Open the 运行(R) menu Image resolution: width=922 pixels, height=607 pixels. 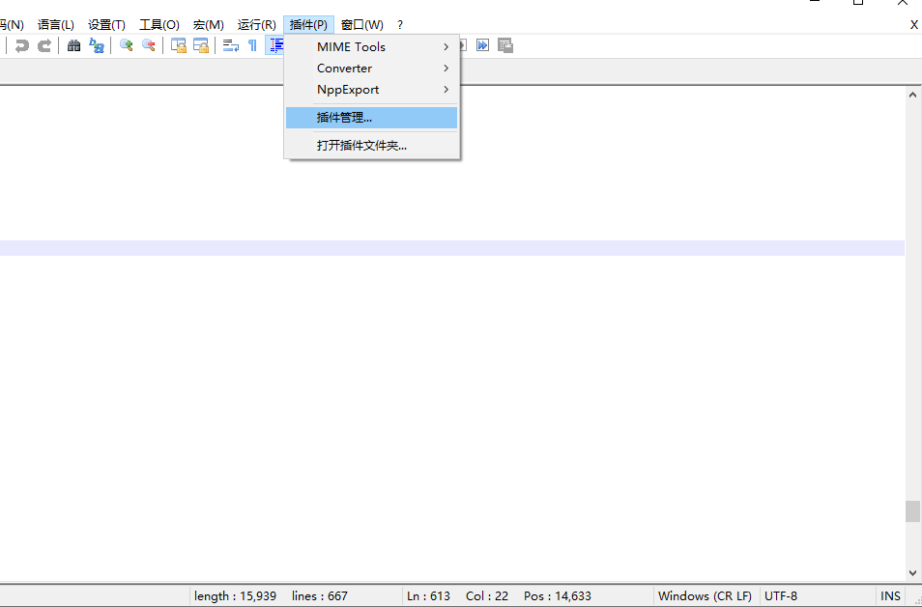pyautogui.click(x=257, y=25)
